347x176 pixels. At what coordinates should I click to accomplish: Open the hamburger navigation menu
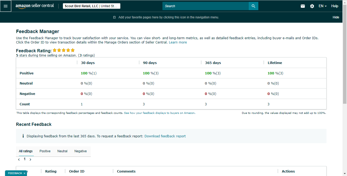pos(6,6)
